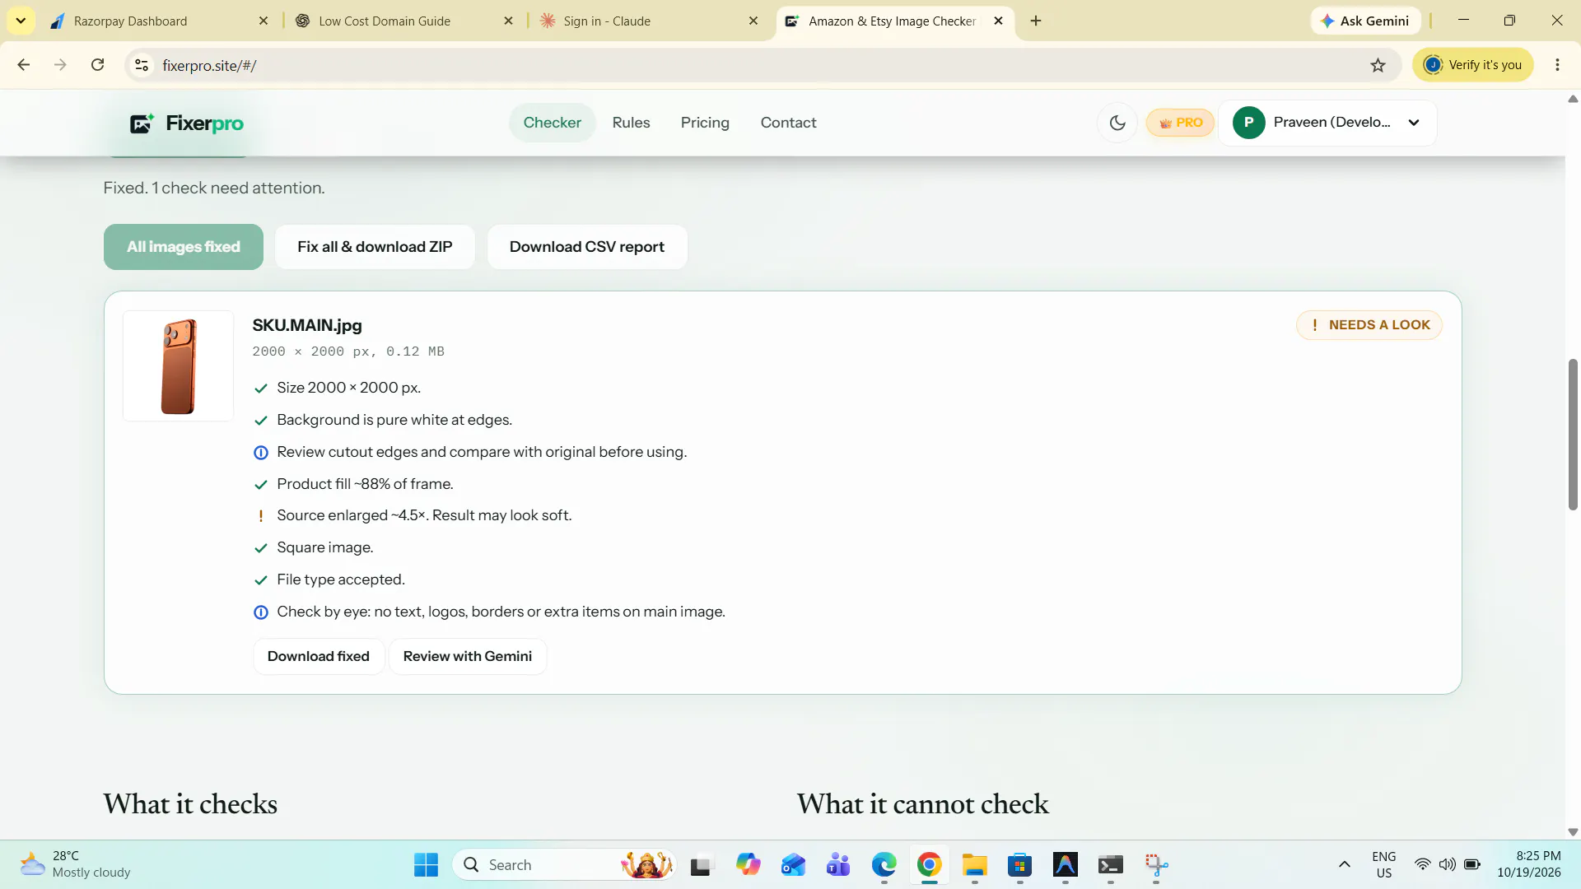The image size is (1581, 889).
Task: Go to Rules page
Action: click(x=631, y=123)
